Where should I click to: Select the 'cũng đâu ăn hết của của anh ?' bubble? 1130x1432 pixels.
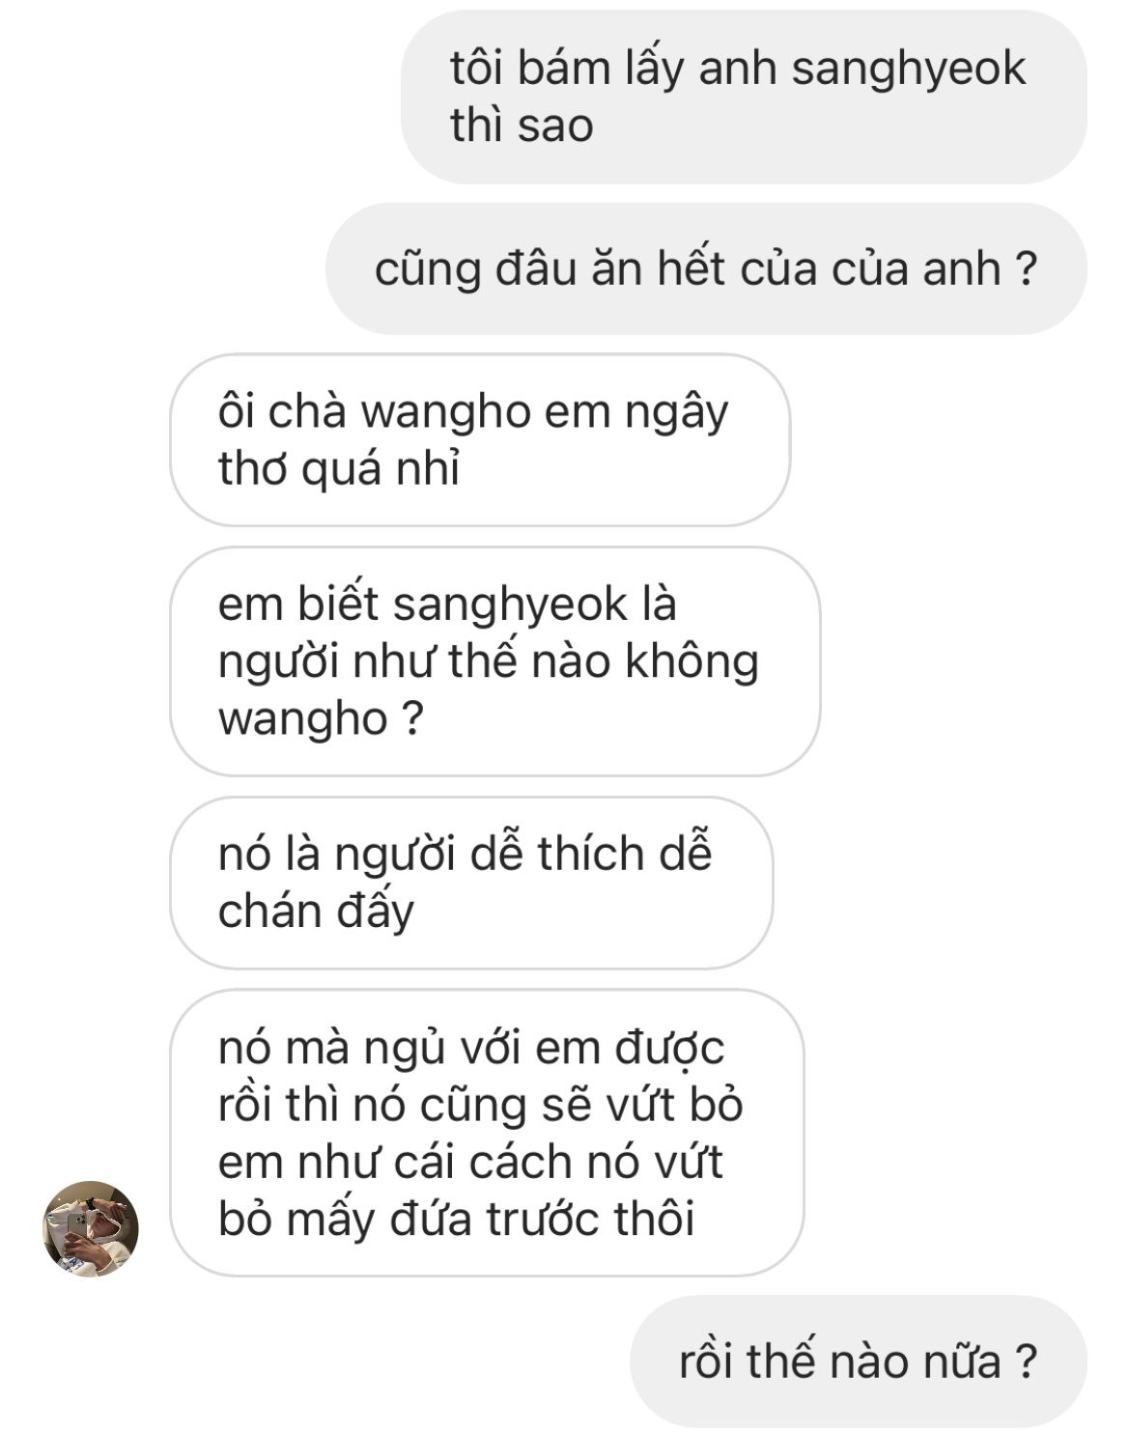click(x=706, y=268)
